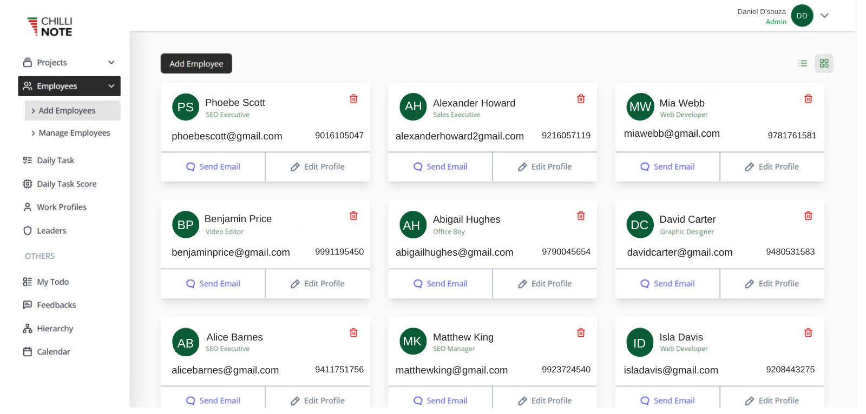Switch to grid view layout
866x414 pixels.
[x=824, y=64]
